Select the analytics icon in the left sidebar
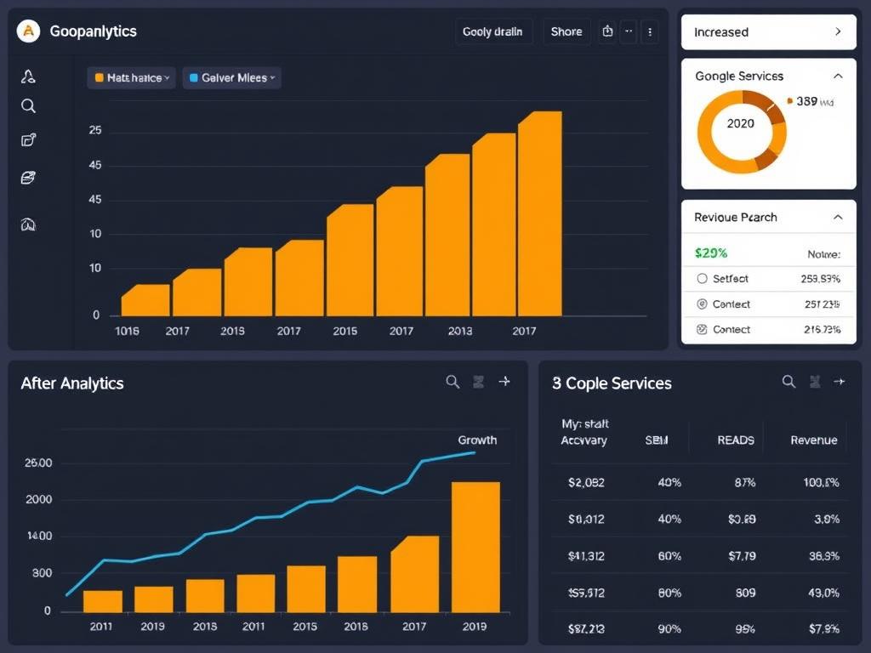Image resolution: width=871 pixels, height=653 pixels. click(28, 76)
